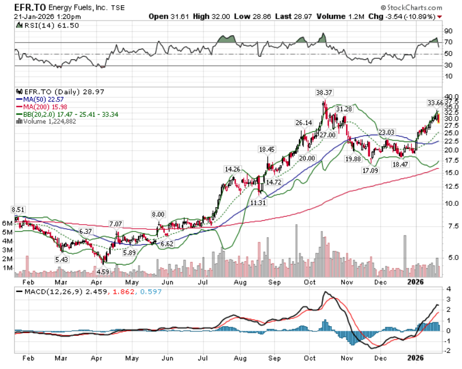This screenshot has height=369, width=462.
Task: Click the 26.14 price label
Action: 304,123
